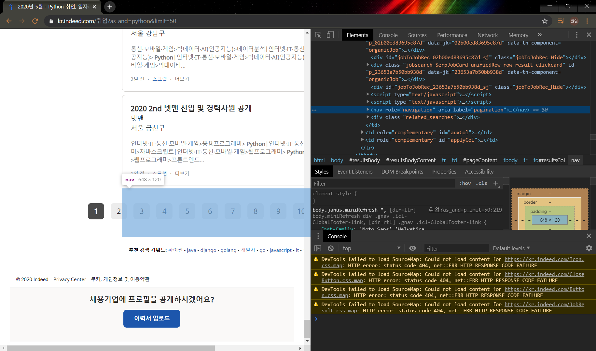Select the Event Listeners pane tab
596x351 pixels.
click(355, 172)
